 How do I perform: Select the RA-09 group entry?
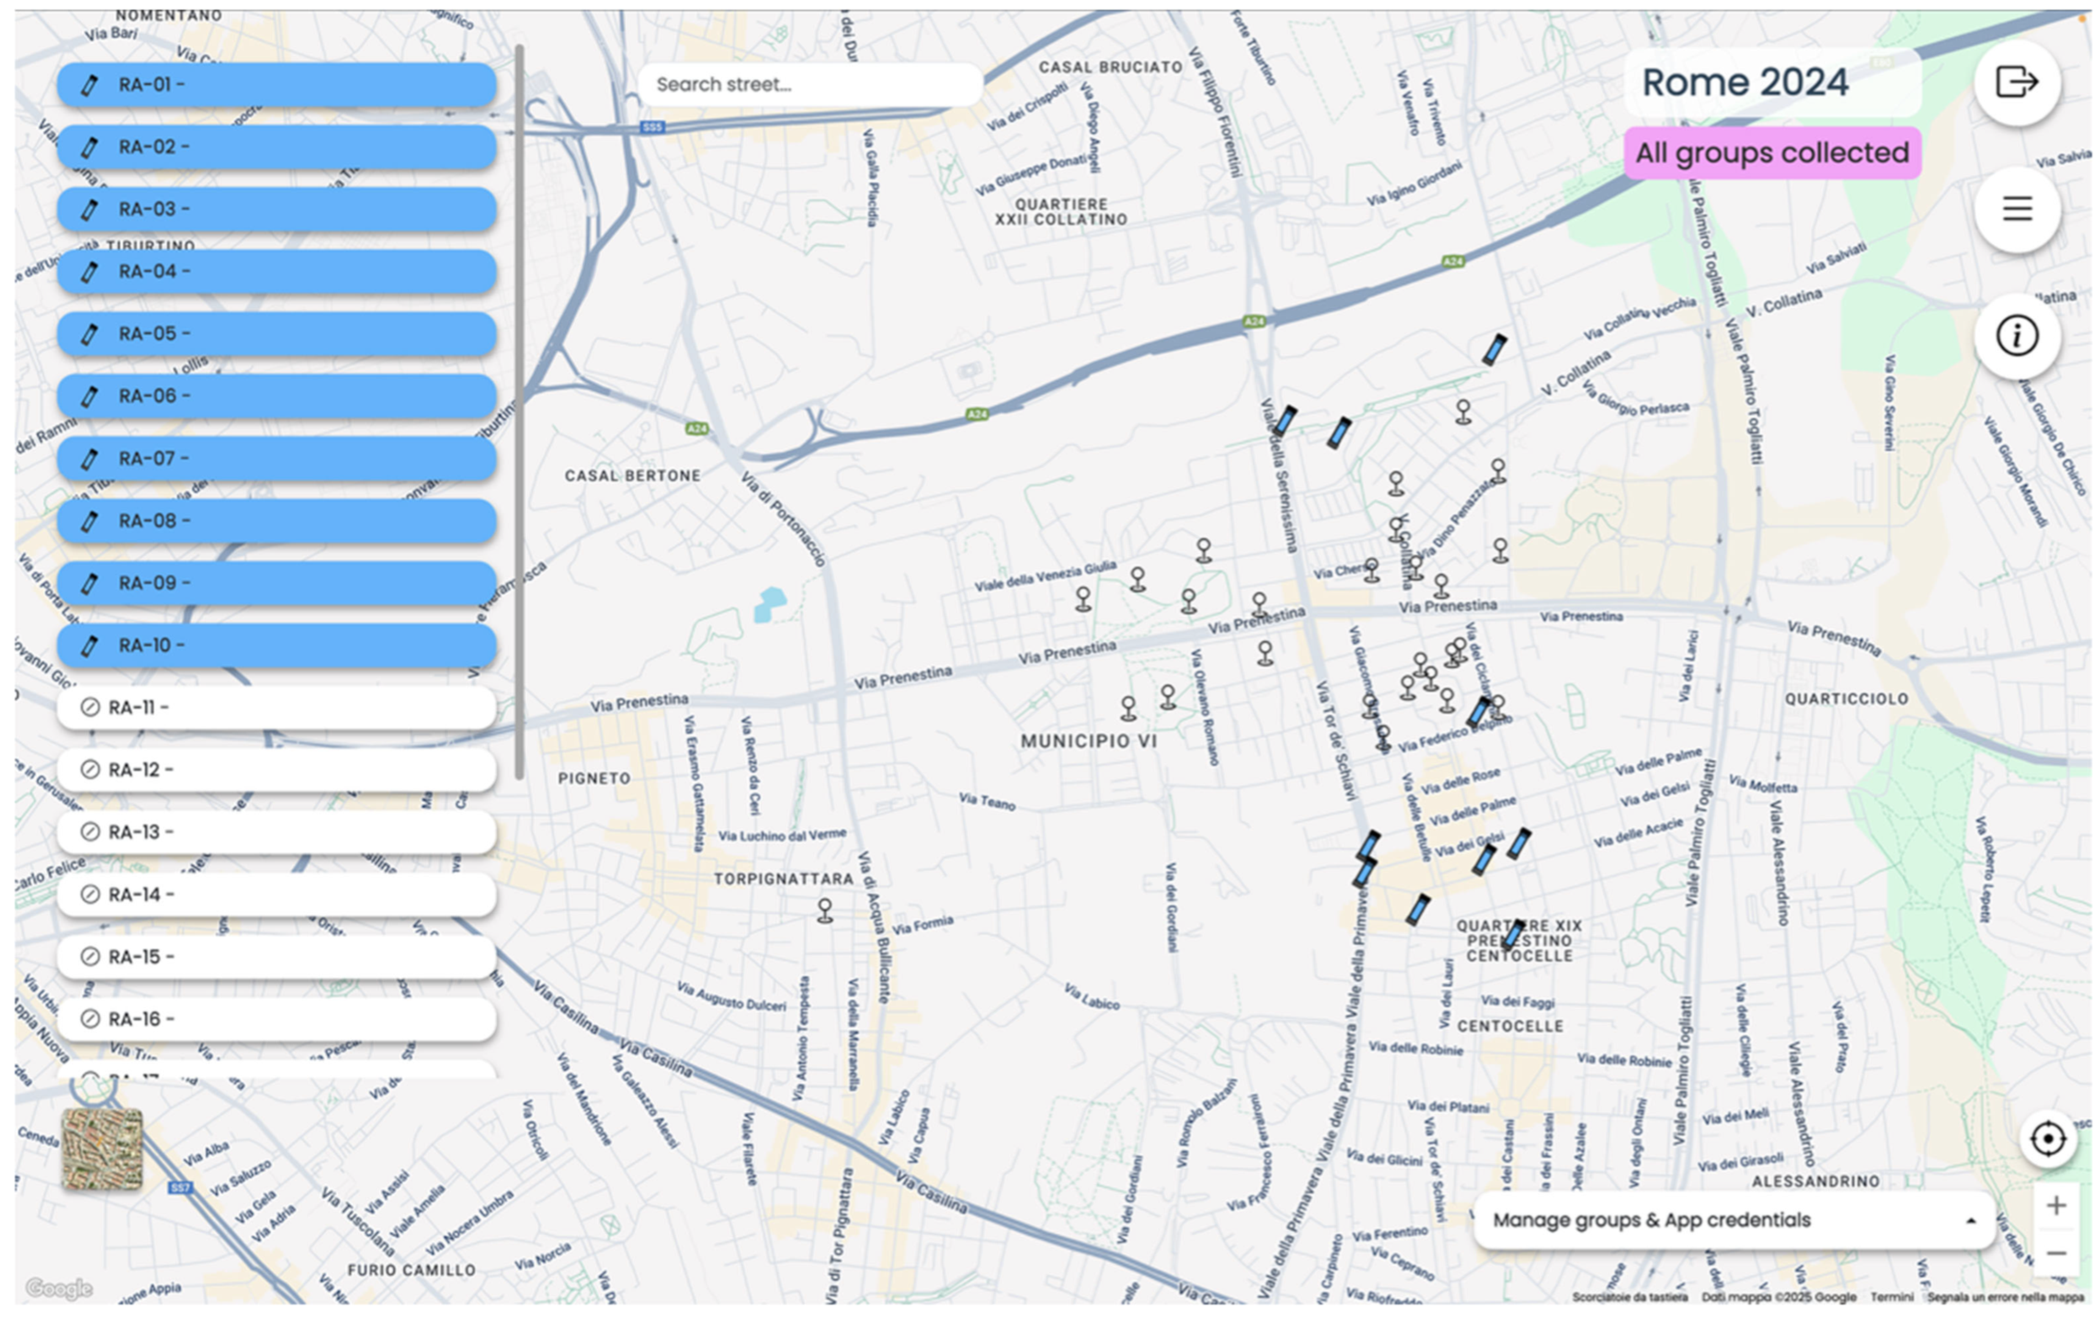[276, 583]
